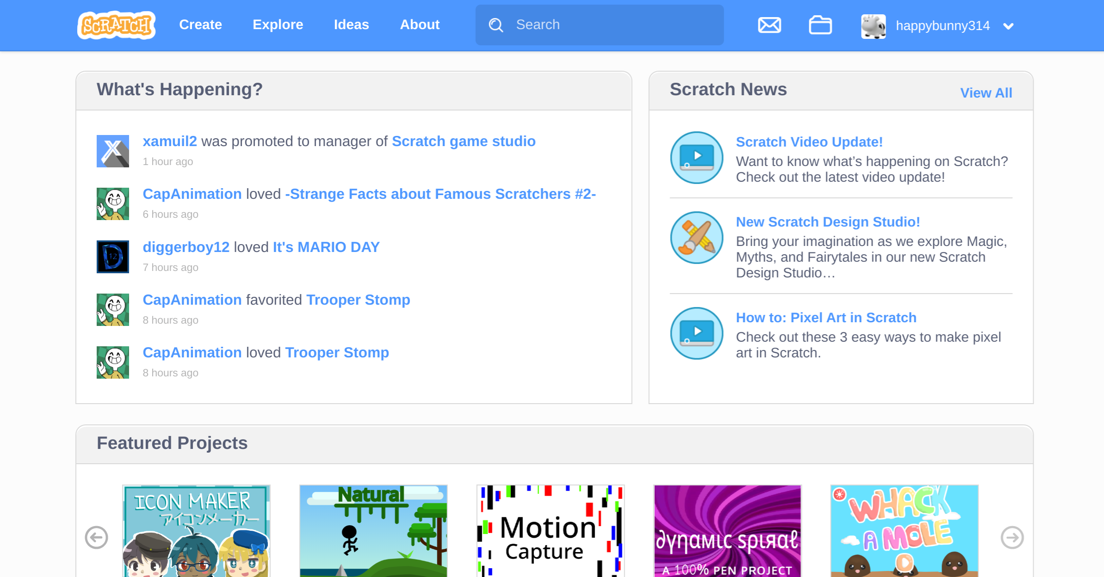Click the Scratch News heading

click(x=728, y=89)
